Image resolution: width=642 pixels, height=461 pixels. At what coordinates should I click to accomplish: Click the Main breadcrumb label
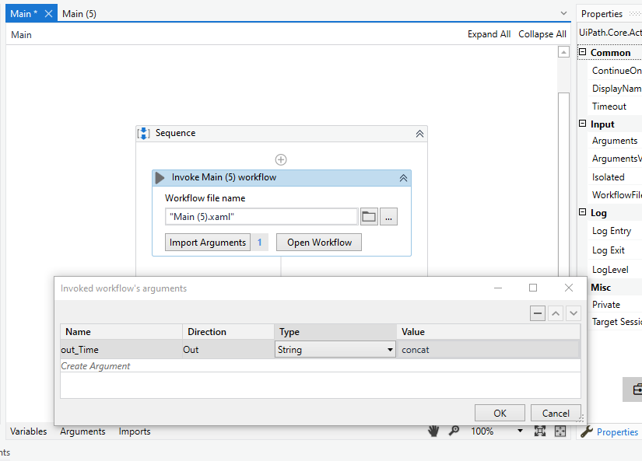tap(21, 35)
